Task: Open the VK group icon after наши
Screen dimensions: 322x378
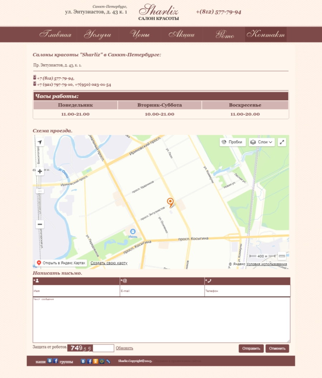Action: [x=49, y=361]
